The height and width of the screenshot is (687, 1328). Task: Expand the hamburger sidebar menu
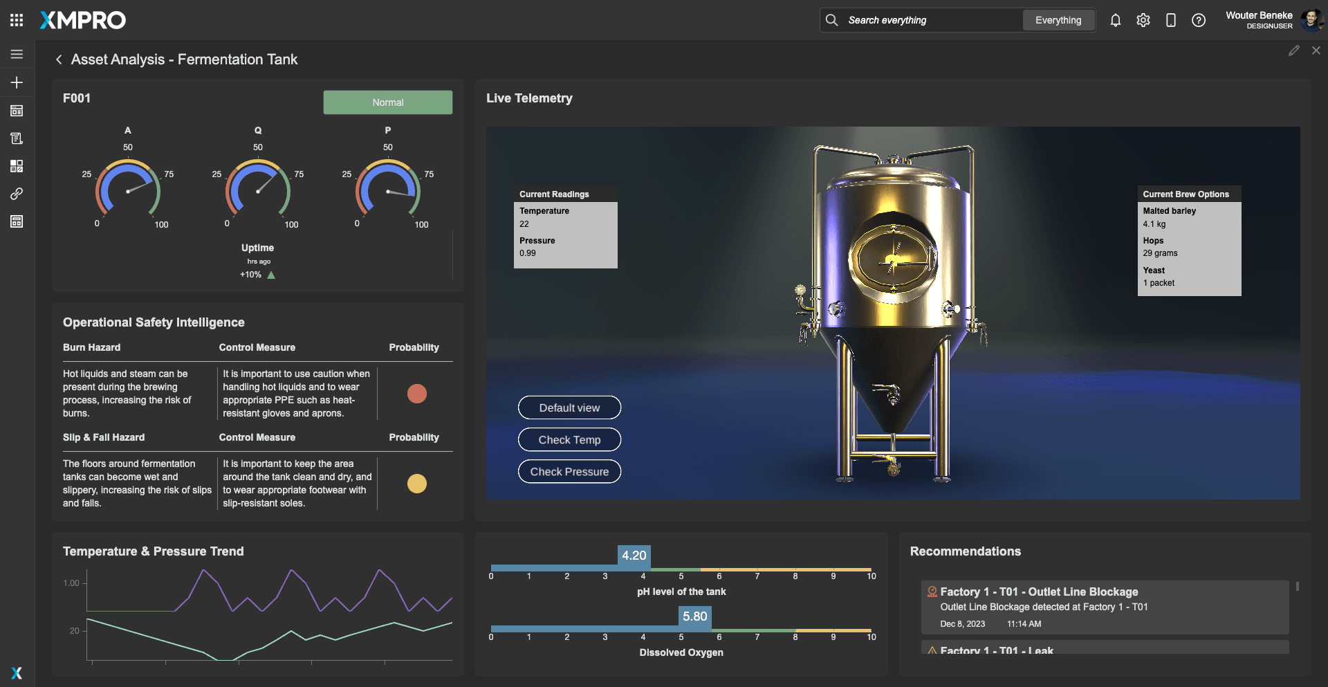point(17,54)
